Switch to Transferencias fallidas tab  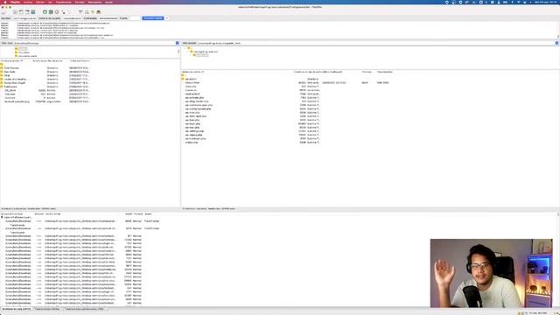coord(47,309)
